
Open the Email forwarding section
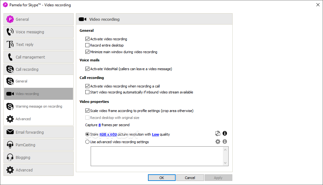point(38,132)
